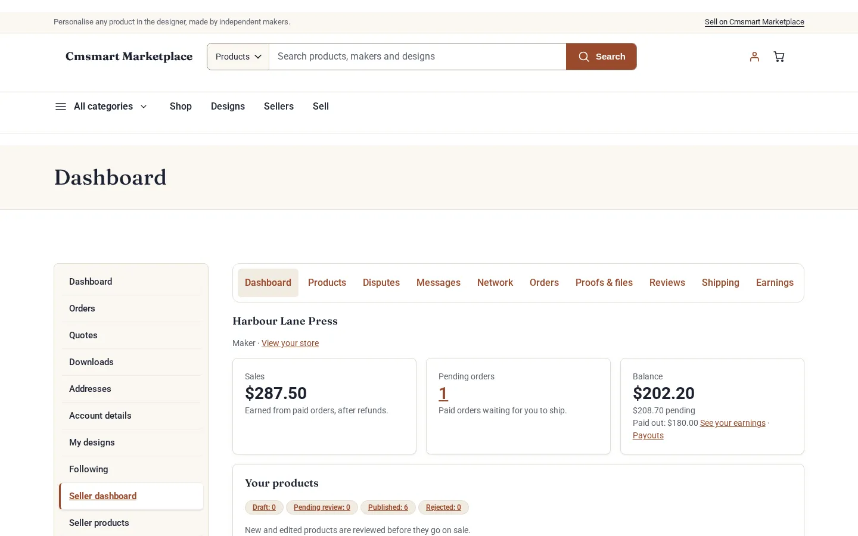Open the Shop navigation item

coord(181,107)
